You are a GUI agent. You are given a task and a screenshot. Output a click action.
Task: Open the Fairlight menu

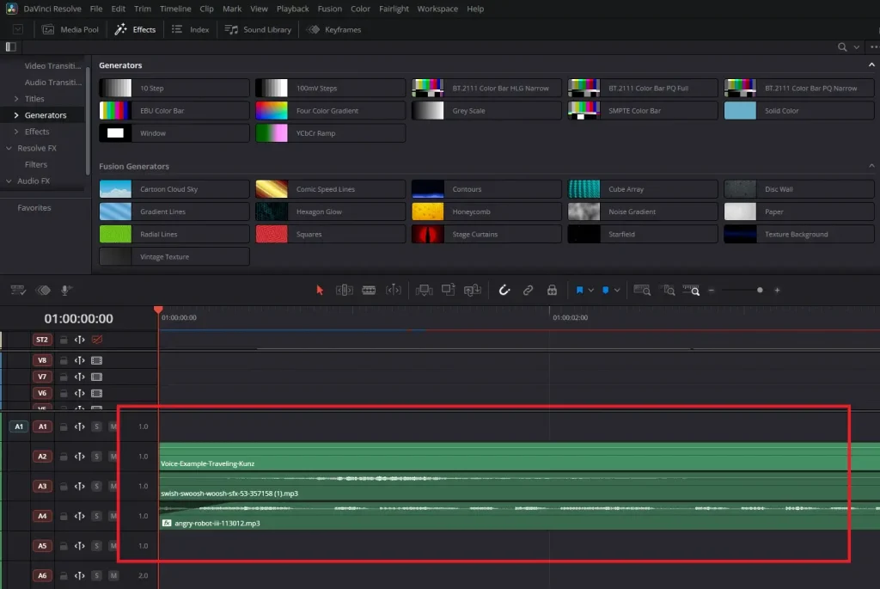[394, 9]
